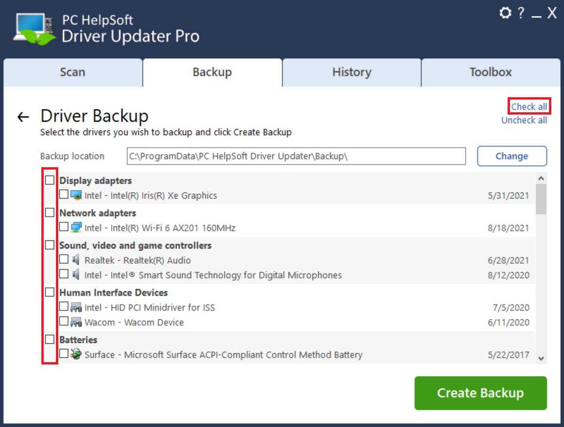Click the 8/12/2020 date entry

tap(509, 275)
